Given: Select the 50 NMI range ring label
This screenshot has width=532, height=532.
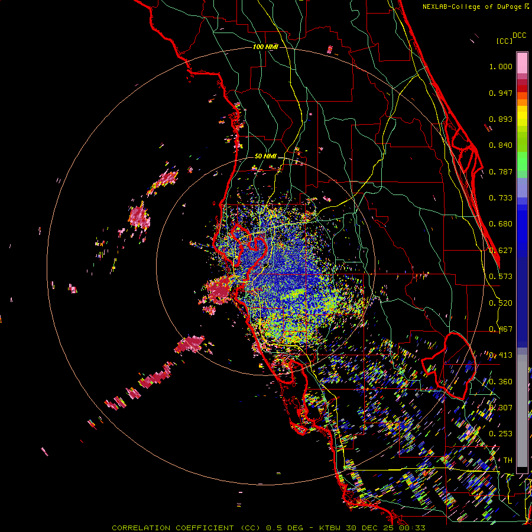Looking at the screenshot, I should [x=265, y=156].
